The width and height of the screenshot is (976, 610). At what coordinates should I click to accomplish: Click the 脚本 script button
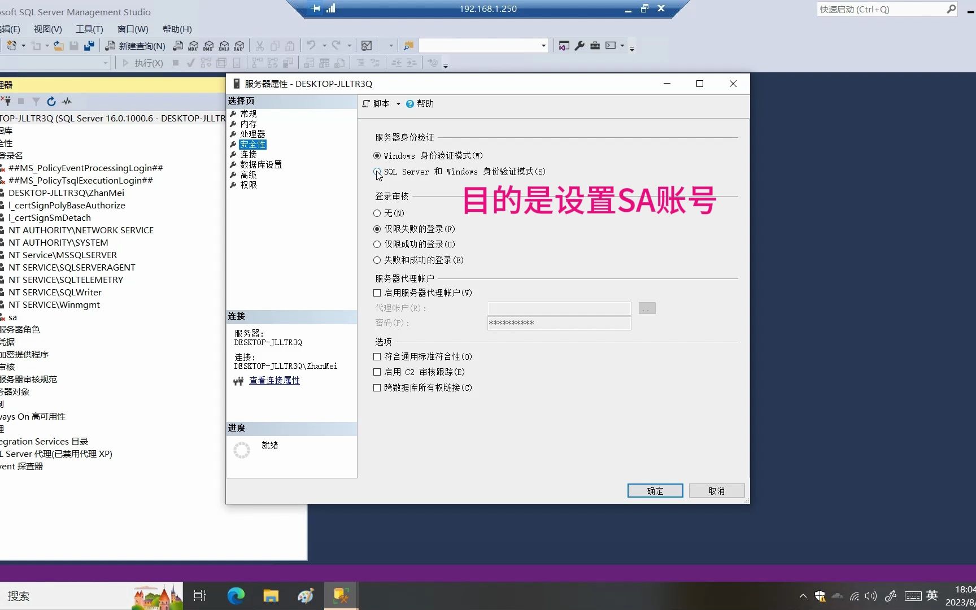click(x=376, y=103)
